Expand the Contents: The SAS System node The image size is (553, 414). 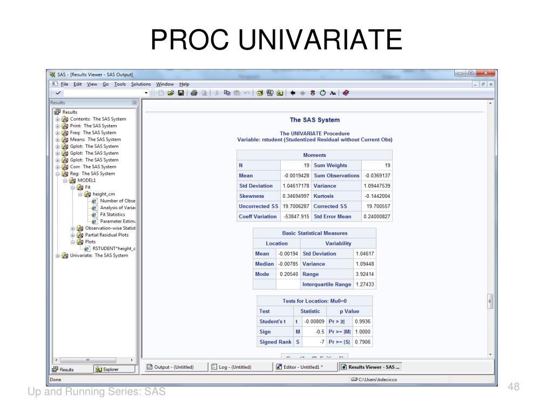point(57,119)
